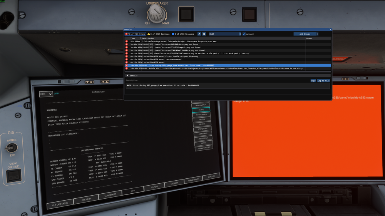
Task: Click the pencil edit icon in console toolbar
Action: [x=199, y=34]
